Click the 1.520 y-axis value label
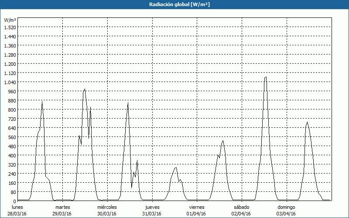The image size is (349, 218). pyautogui.click(x=10, y=27)
